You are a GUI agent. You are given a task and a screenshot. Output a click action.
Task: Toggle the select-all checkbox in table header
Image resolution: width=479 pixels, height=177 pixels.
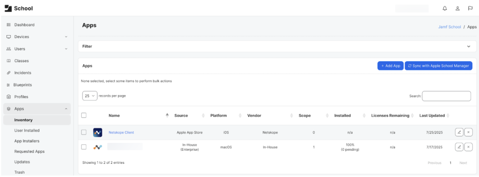(x=84, y=115)
